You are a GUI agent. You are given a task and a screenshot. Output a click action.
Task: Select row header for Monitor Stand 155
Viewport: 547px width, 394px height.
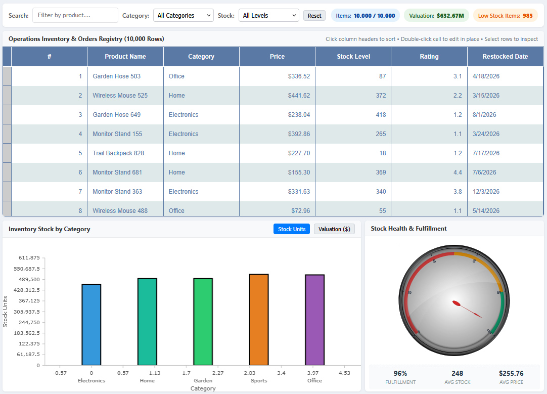(x=7, y=134)
